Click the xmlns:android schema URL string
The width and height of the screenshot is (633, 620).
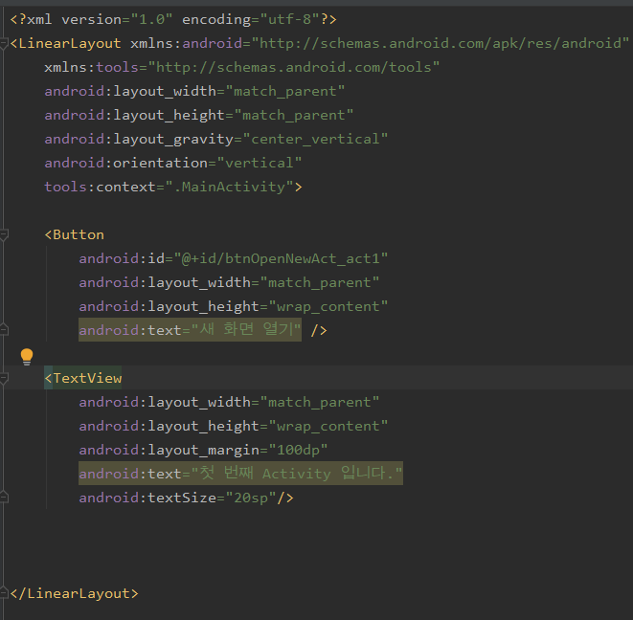coord(441,43)
